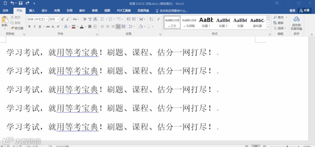The image size is (315, 147).
Task: Toggle bold formatting
Action: [x=29, y=26]
